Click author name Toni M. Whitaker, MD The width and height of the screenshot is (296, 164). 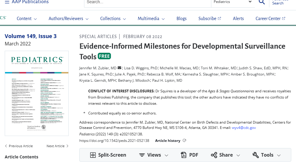coord(219,68)
